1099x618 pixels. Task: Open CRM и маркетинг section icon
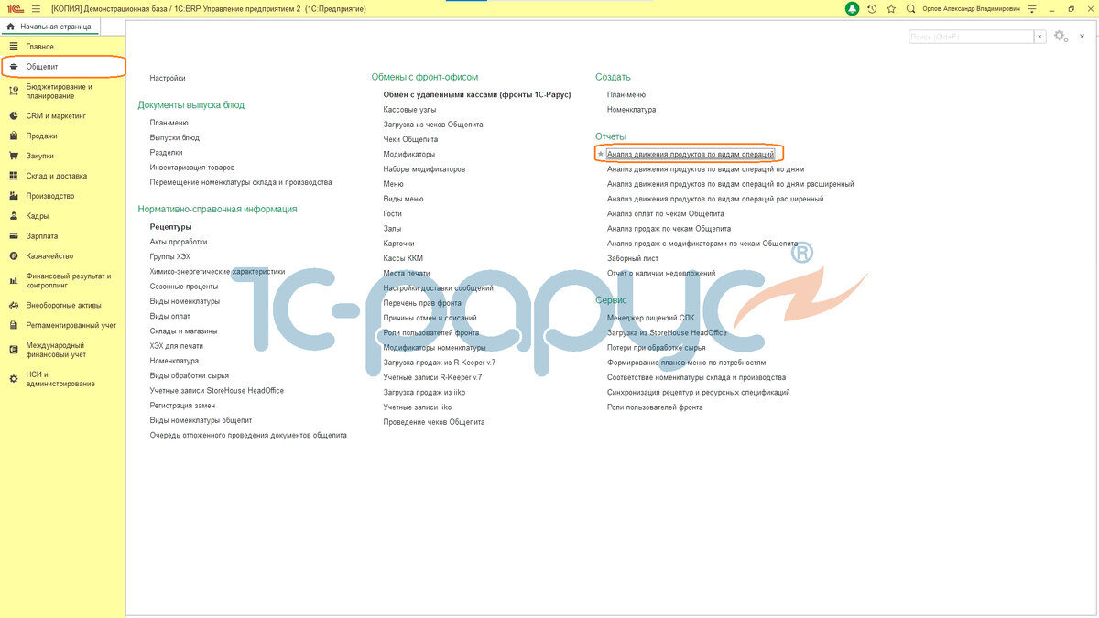(x=13, y=116)
